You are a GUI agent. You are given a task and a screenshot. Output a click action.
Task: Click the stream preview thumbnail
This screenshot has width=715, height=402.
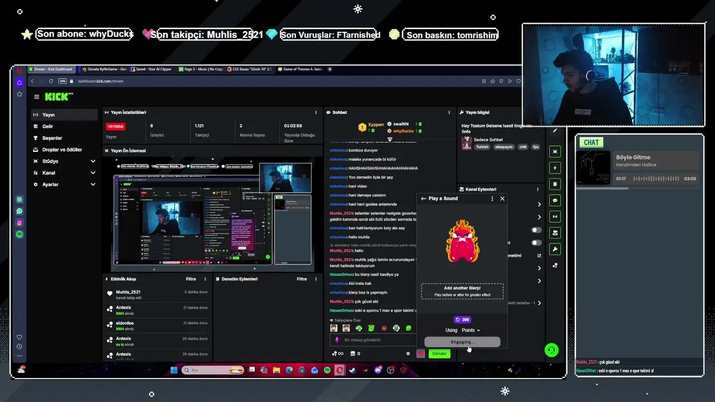coord(212,214)
